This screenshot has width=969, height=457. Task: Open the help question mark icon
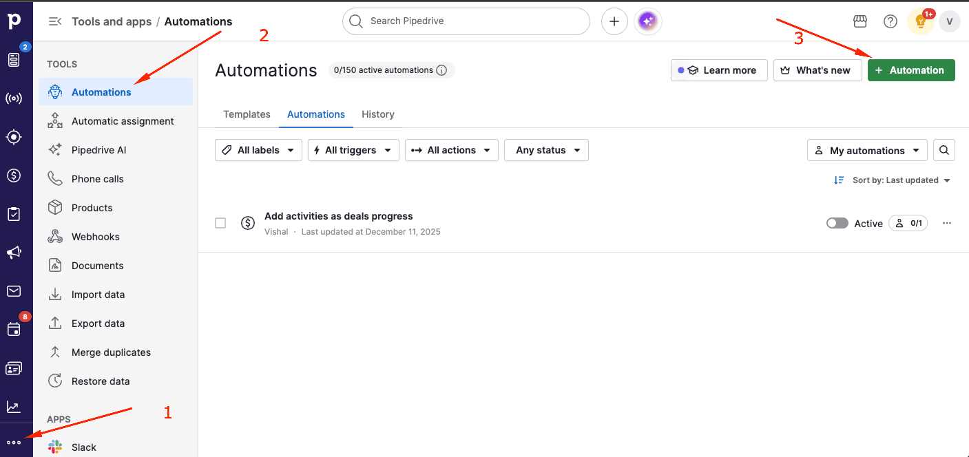pos(890,21)
